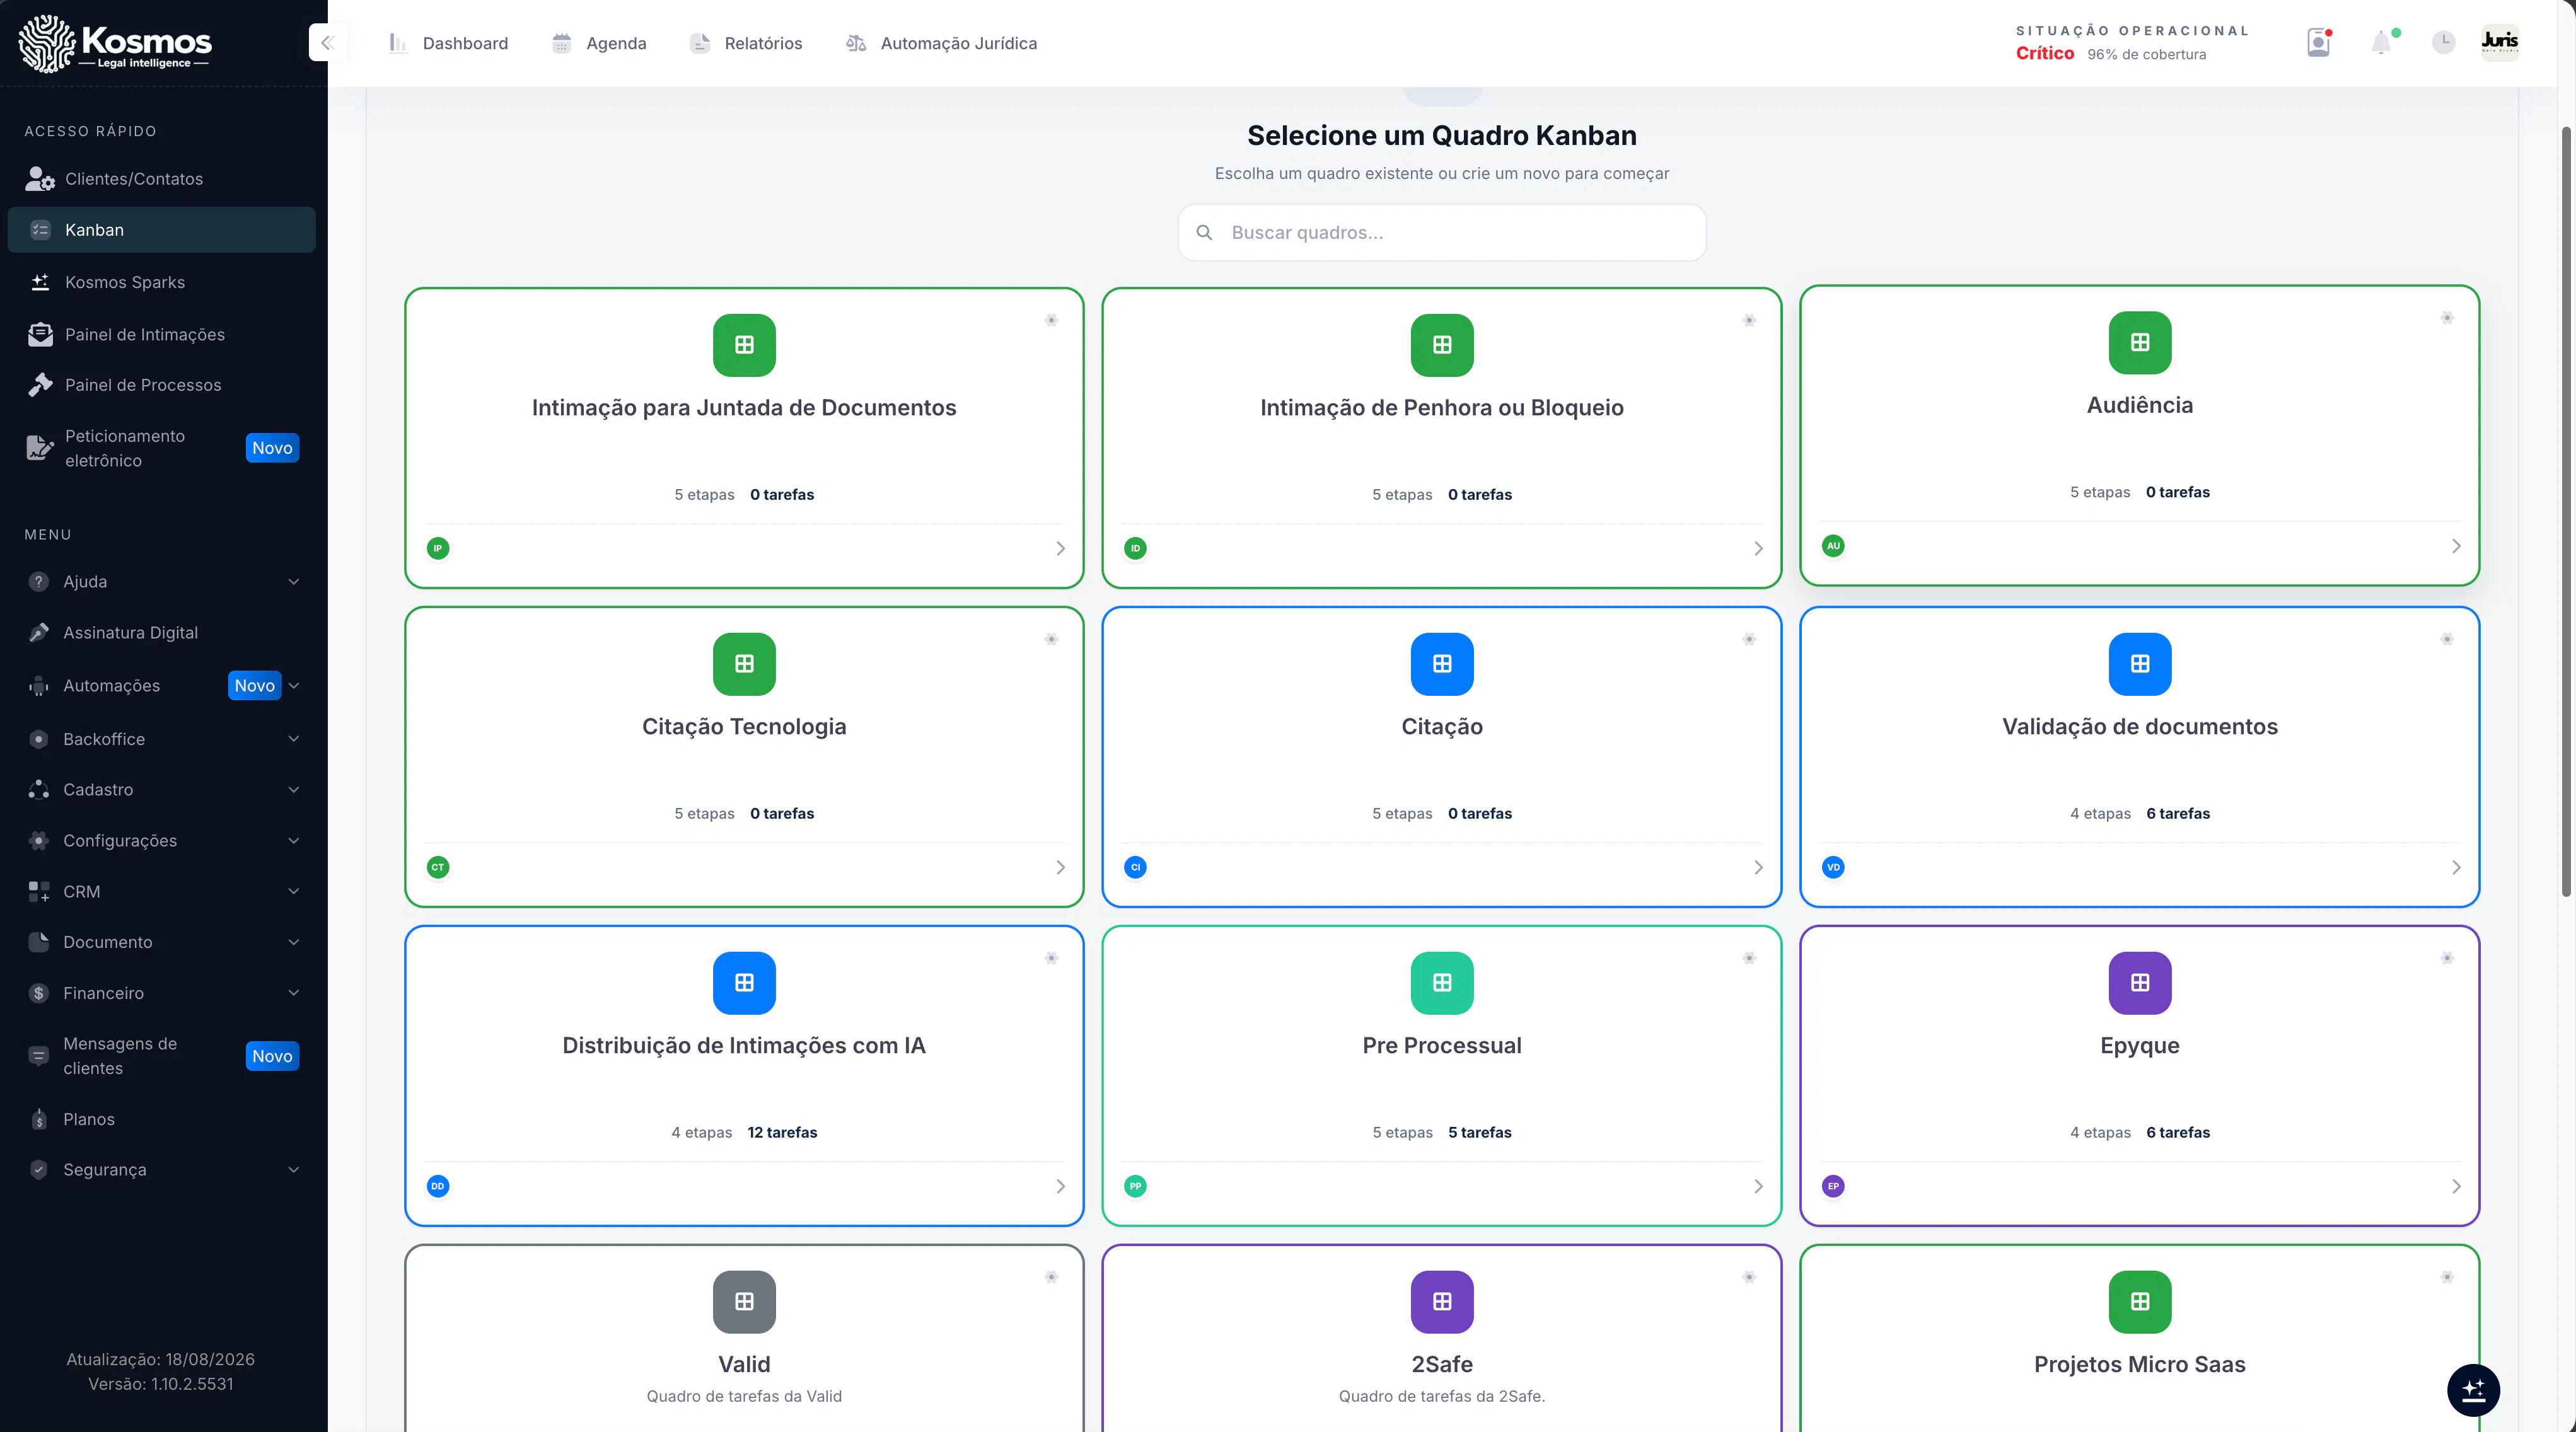Focus the Buscar quadros search field

pyautogui.click(x=1442, y=233)
